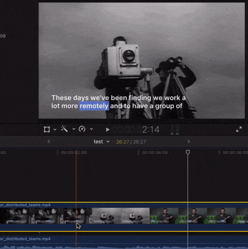Click the audio meters indicator
Screen dimensions: 248x249
point(175,130)
